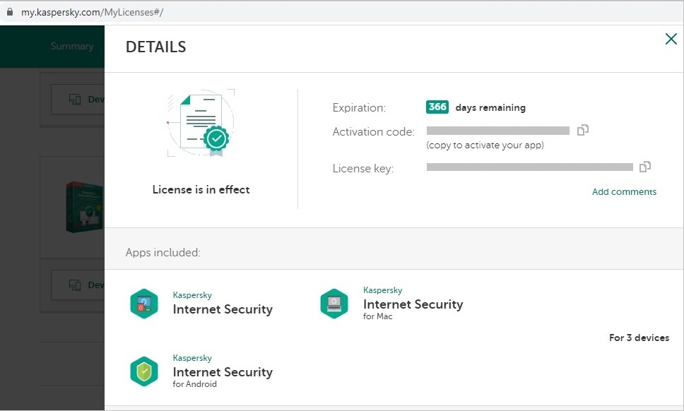Click the Kaspersky Internet Security Windows app icon
Screen dimensions: 684x411
tap(144, 304)
